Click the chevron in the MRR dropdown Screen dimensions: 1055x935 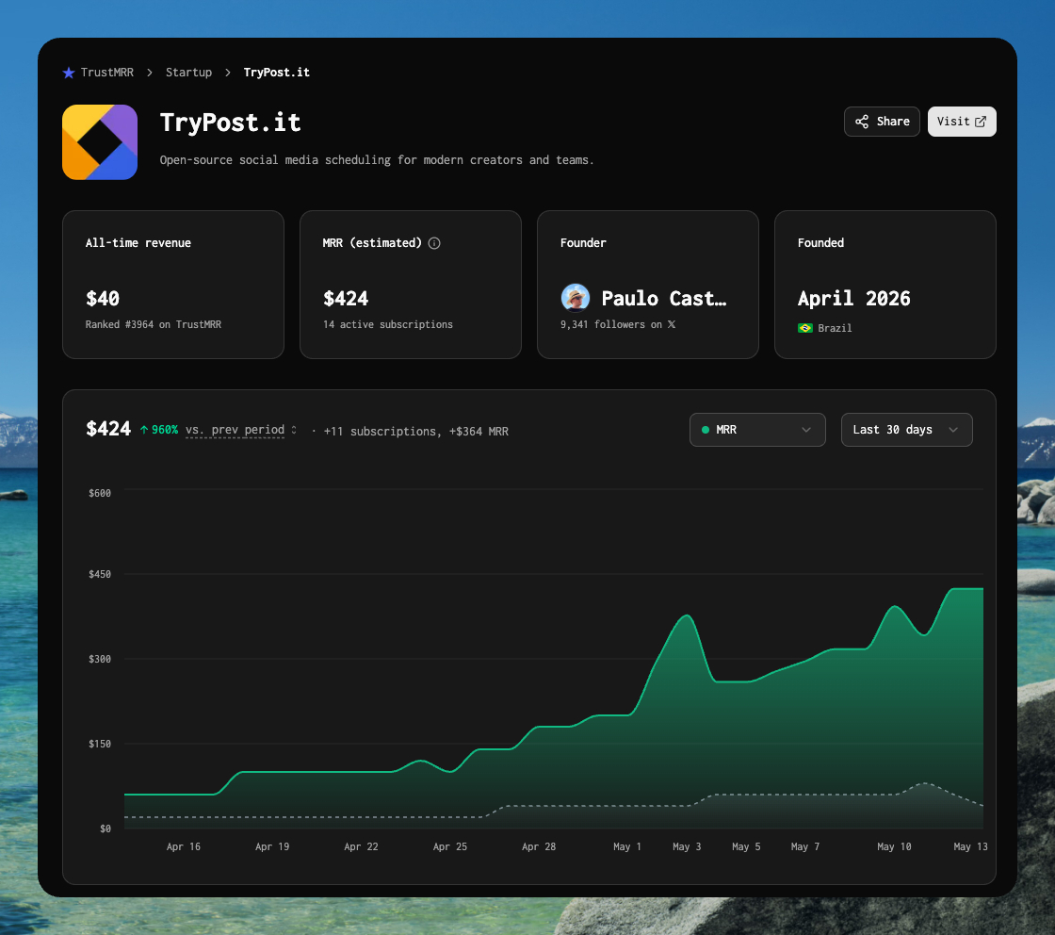[x=806, y=430]
